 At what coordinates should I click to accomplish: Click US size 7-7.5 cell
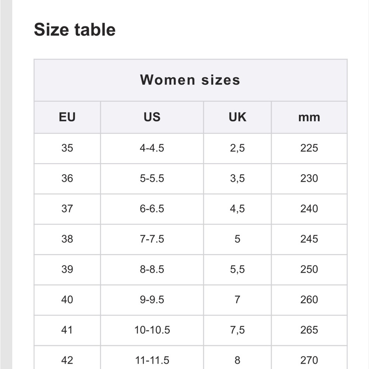pos(152,239)
